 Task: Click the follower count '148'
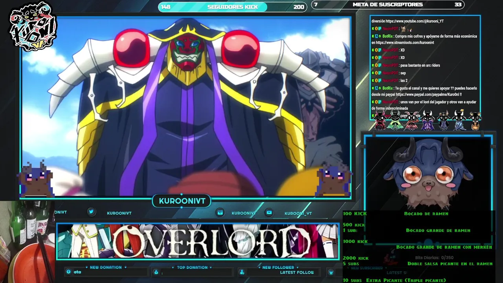click(x=166, y=7)
